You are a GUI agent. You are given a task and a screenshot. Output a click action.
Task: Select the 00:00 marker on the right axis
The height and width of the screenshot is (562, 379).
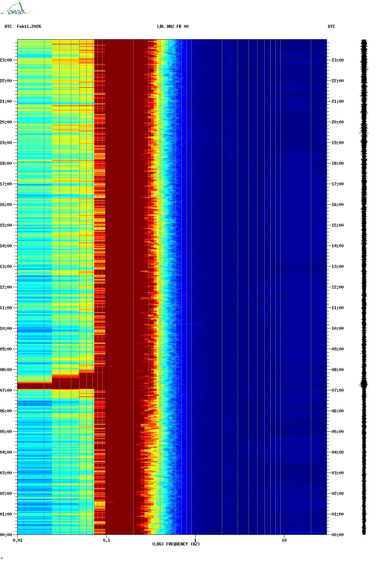tap(337, 535)
